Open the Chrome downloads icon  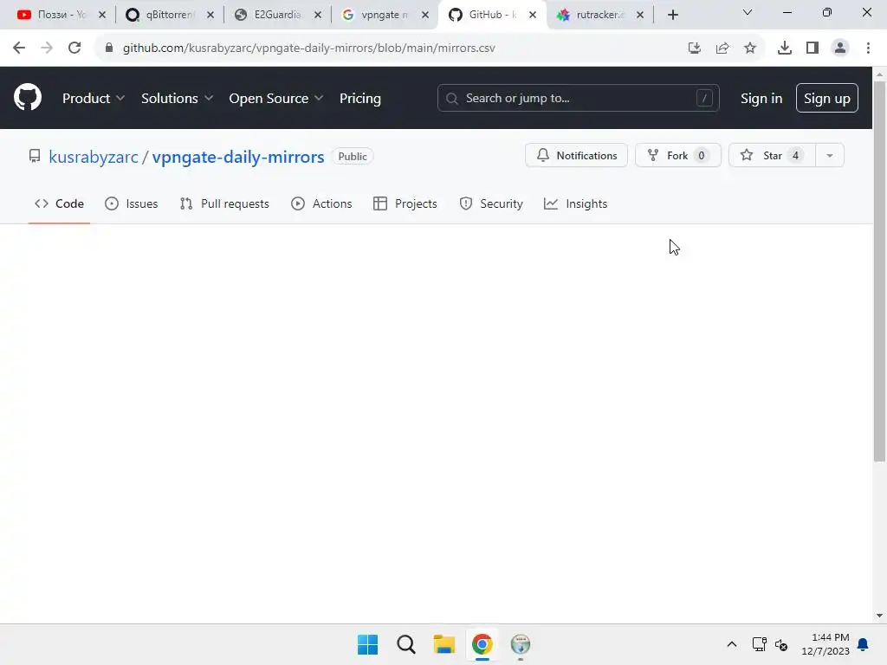click(785, 48)
